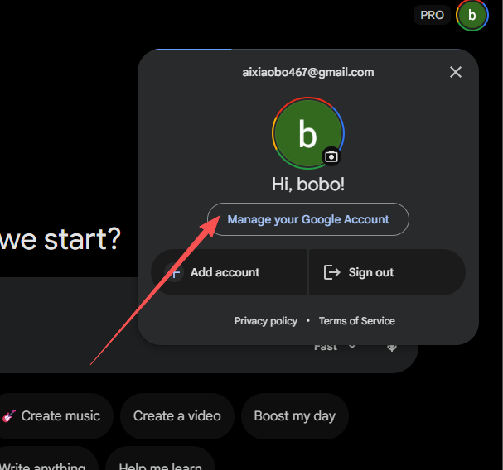Image resolution: width=503 pixels, height=470 pixels.
Task: Click the chevron next to Fast
Action: tap(352, 347)
